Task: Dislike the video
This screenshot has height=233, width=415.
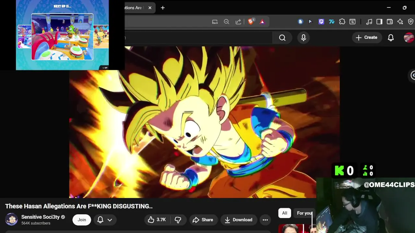Action: (x=178, y=220)
